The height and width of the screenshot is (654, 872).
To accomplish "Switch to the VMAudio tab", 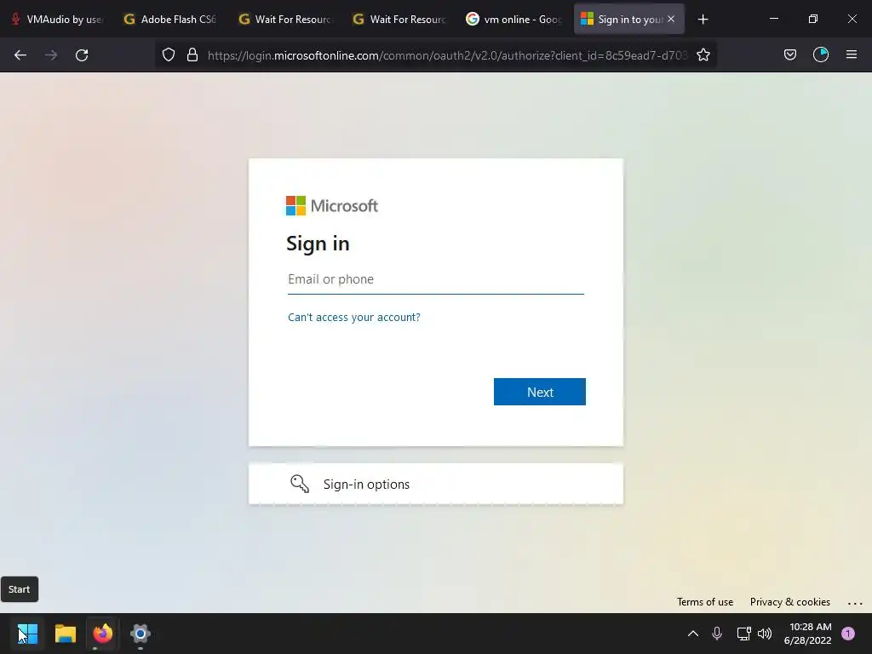I will [x=57, y=20].
